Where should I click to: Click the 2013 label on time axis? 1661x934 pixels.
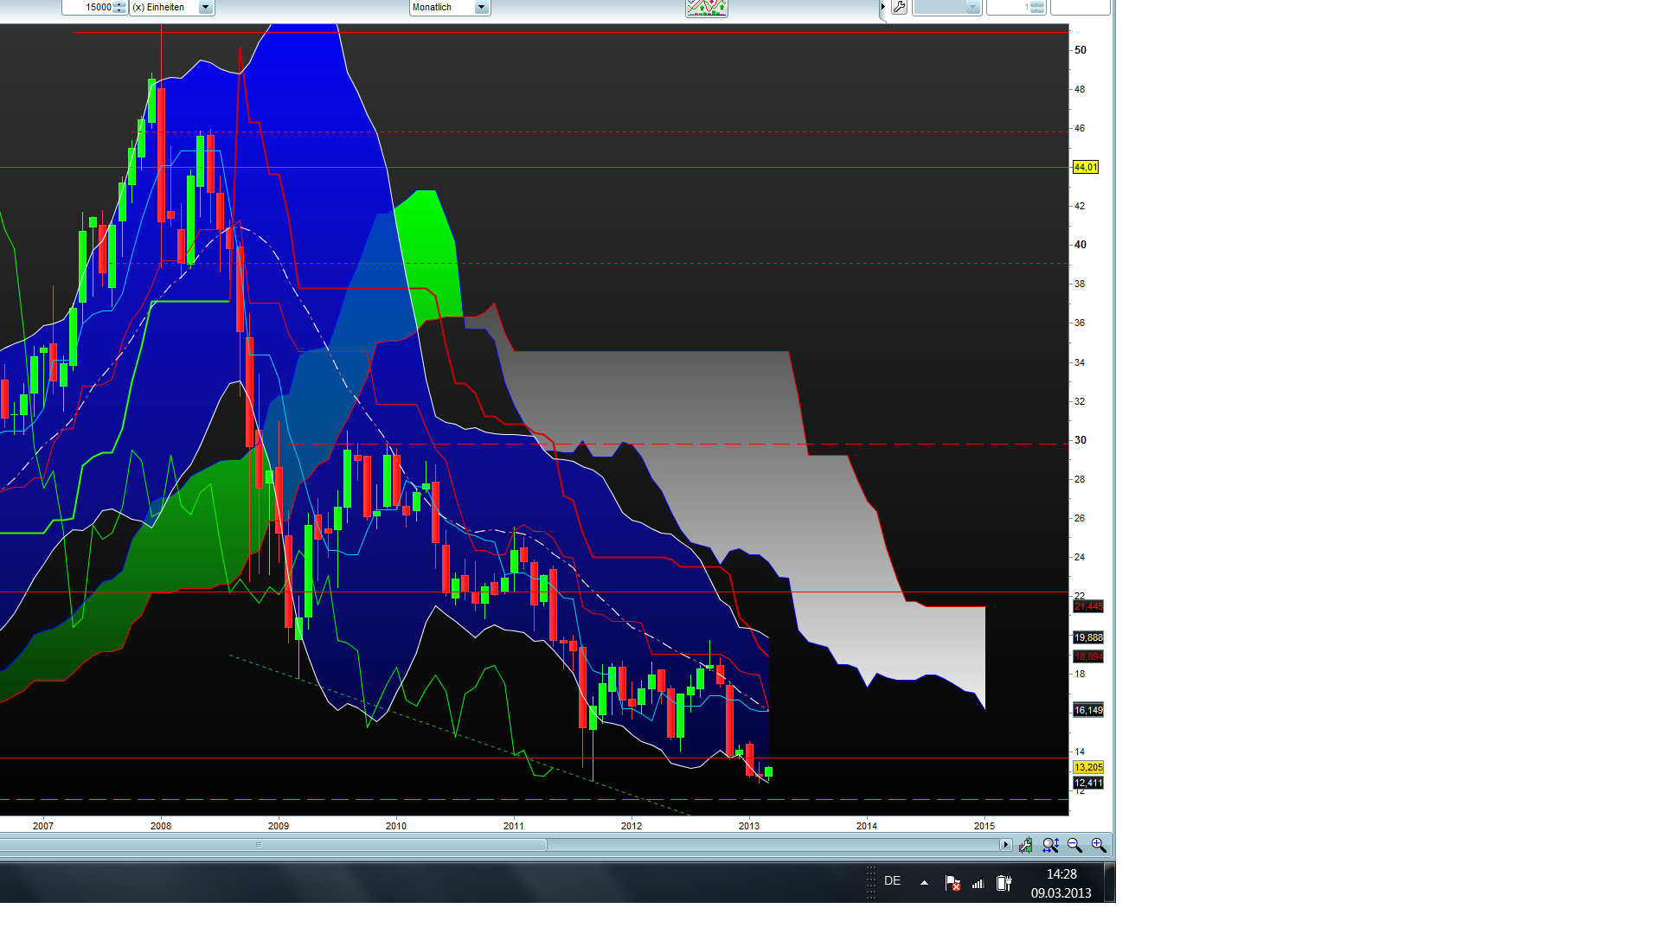pyautogui.click(x=749, y=826)
